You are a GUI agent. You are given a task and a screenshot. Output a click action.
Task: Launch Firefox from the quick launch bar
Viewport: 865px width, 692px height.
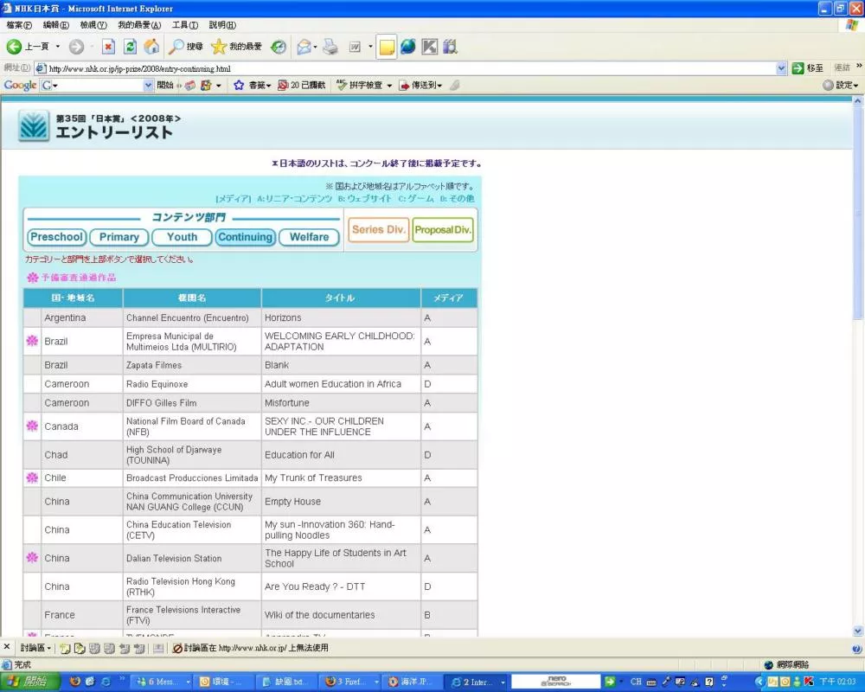click(x=75, y=682)
